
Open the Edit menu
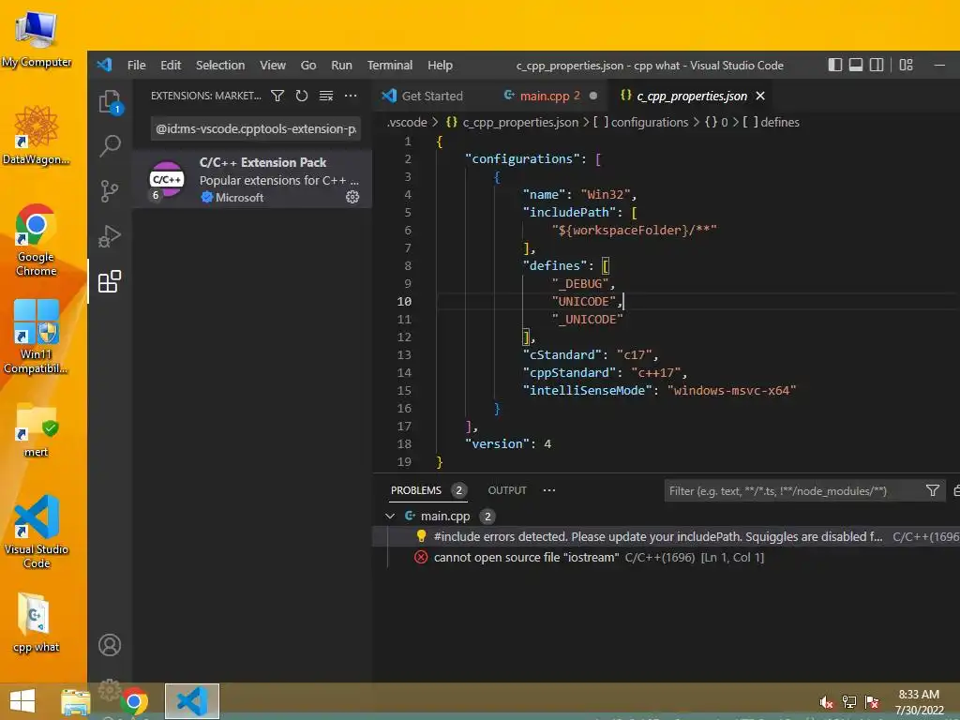171,65
